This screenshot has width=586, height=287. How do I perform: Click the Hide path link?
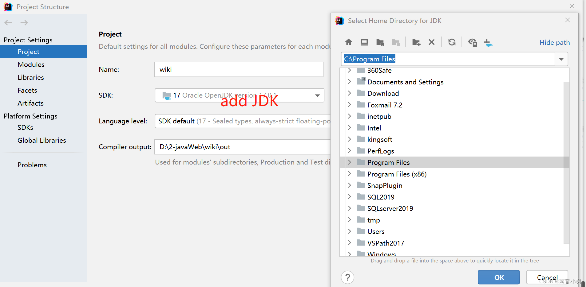[555, 42]
